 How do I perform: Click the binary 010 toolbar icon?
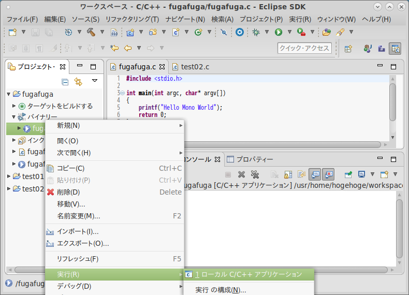click(x=114, y=32)
